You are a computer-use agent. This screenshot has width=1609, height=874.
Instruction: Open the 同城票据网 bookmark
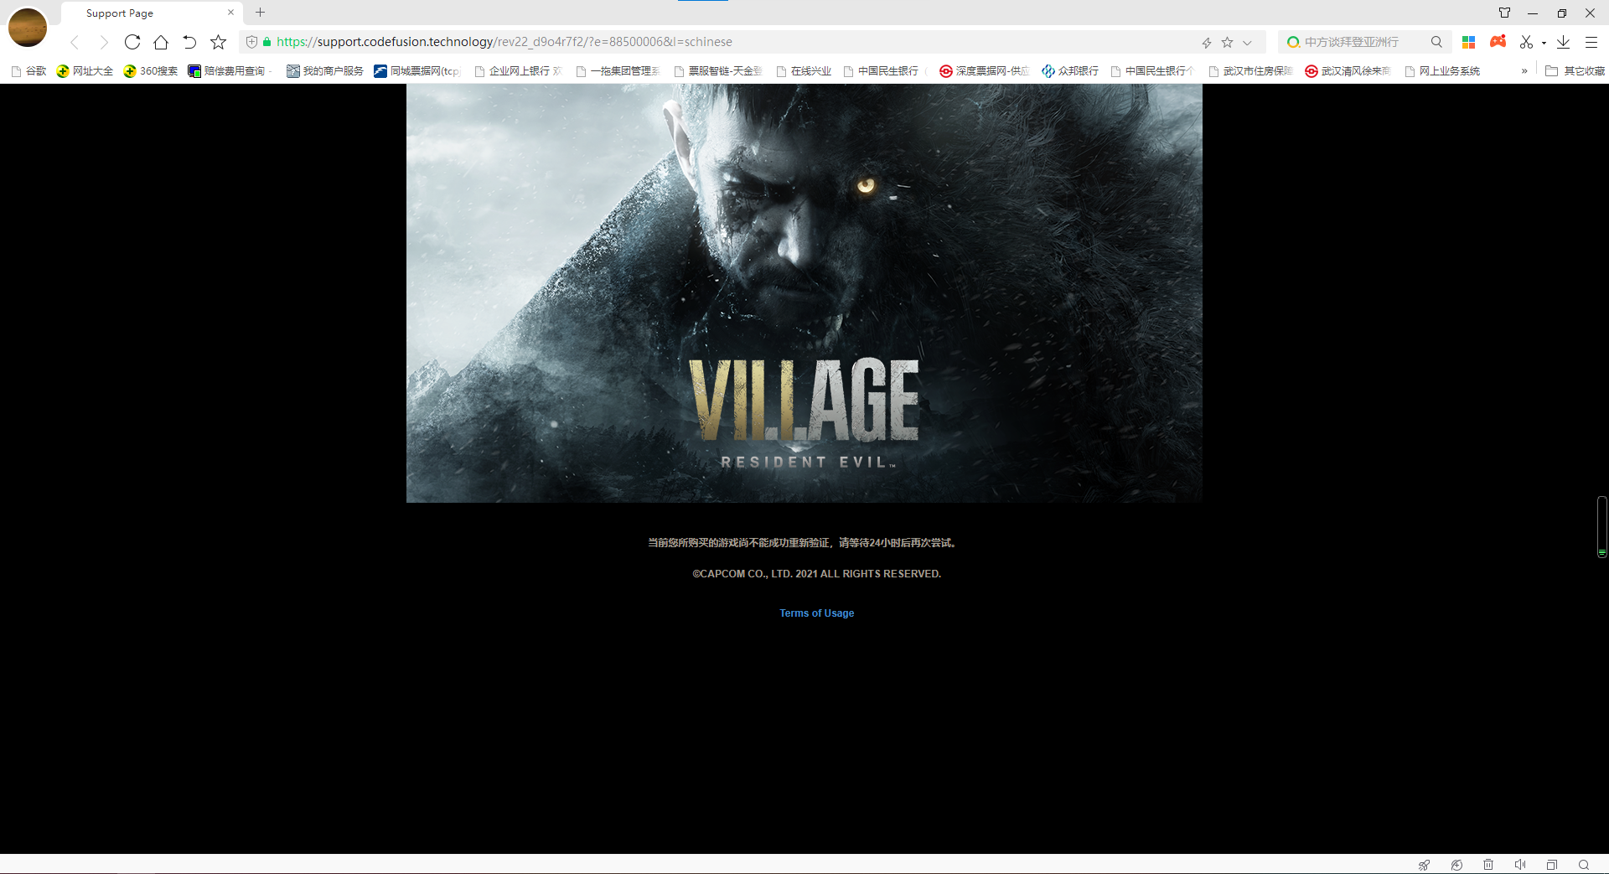coord(417,71)
